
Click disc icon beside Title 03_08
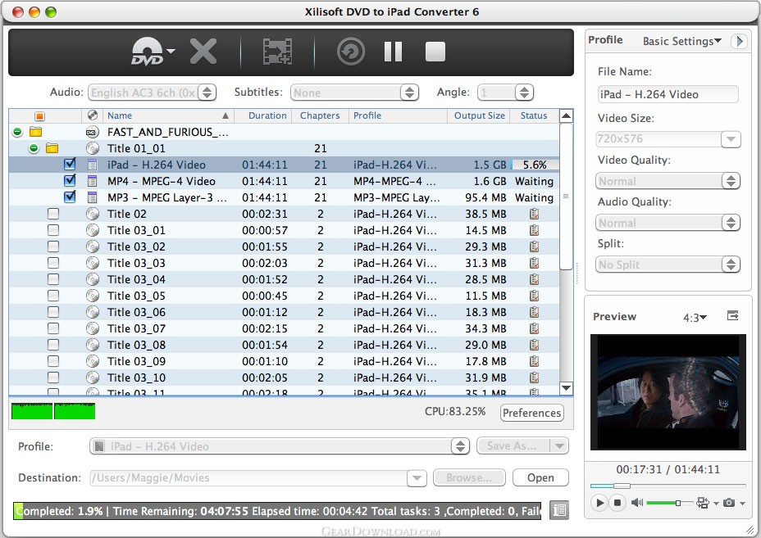pos(92,345)
